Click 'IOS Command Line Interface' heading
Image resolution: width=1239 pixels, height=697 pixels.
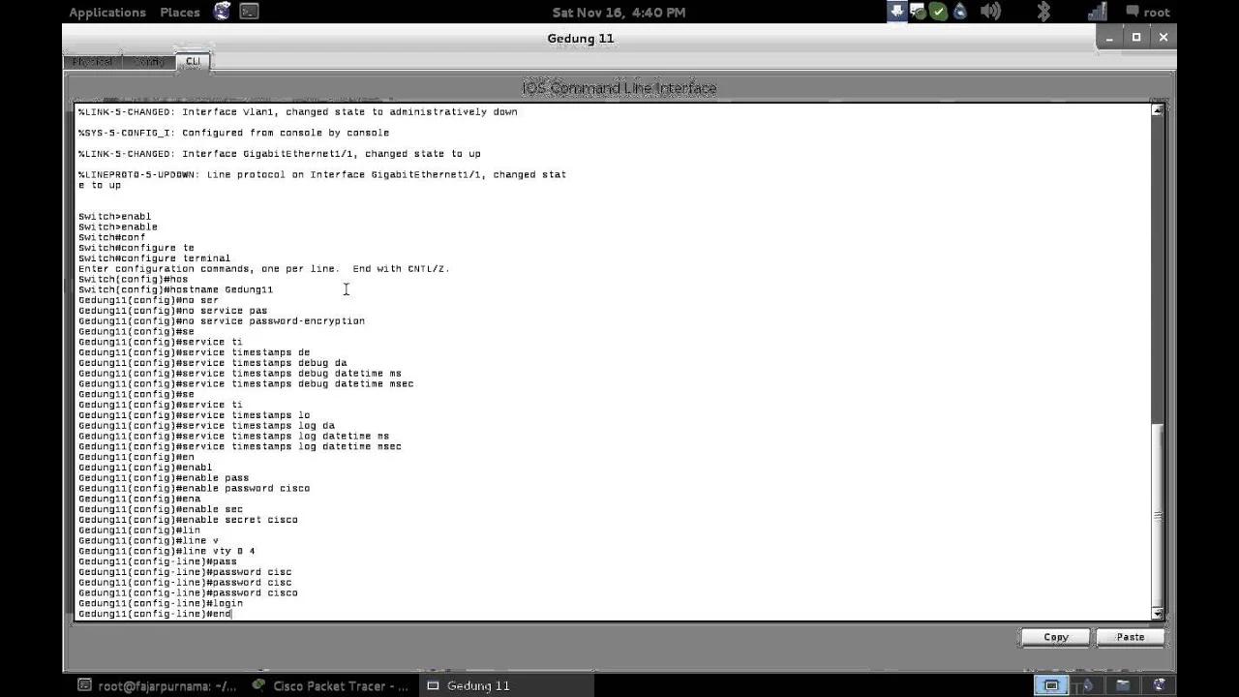point(619,88)
